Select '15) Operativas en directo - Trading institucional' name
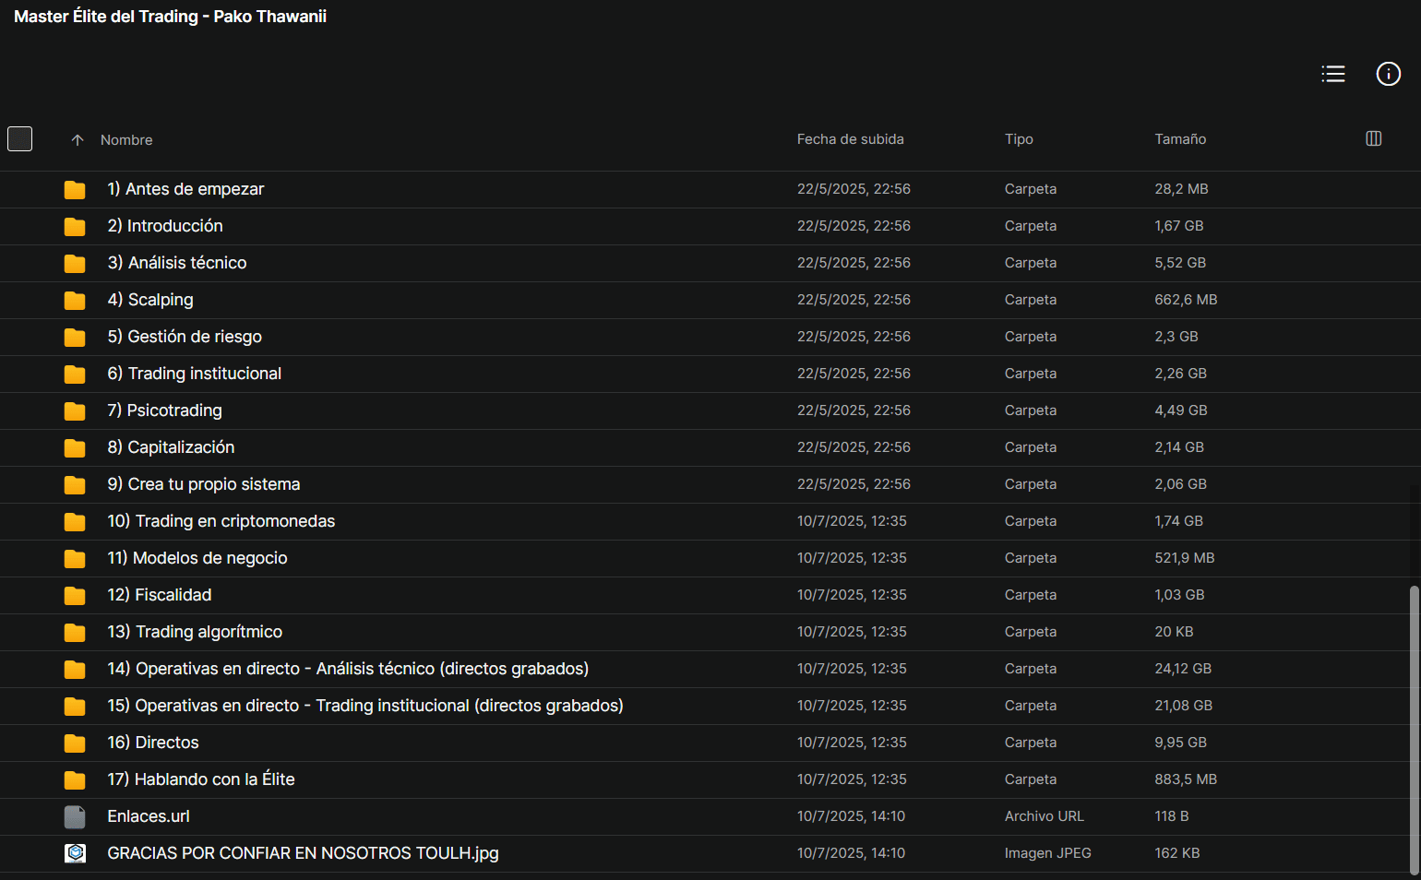 365,706
